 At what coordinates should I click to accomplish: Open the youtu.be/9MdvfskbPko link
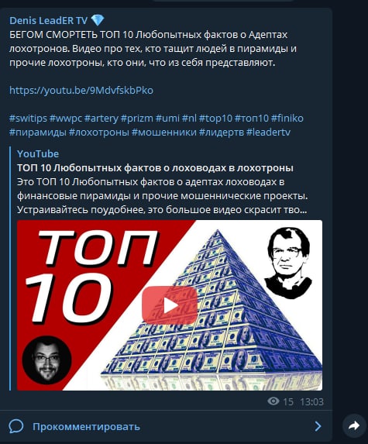(x=81, y=91)
